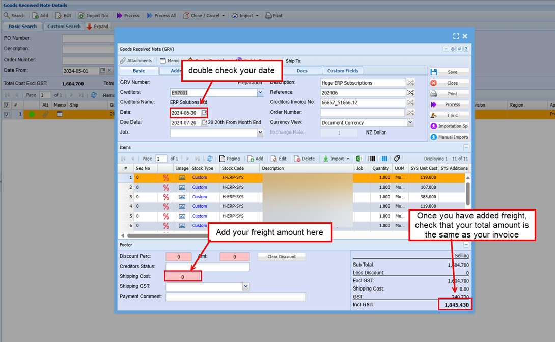Expand the Creditors dropdown
555x342 pixels.
click(260, 92)
